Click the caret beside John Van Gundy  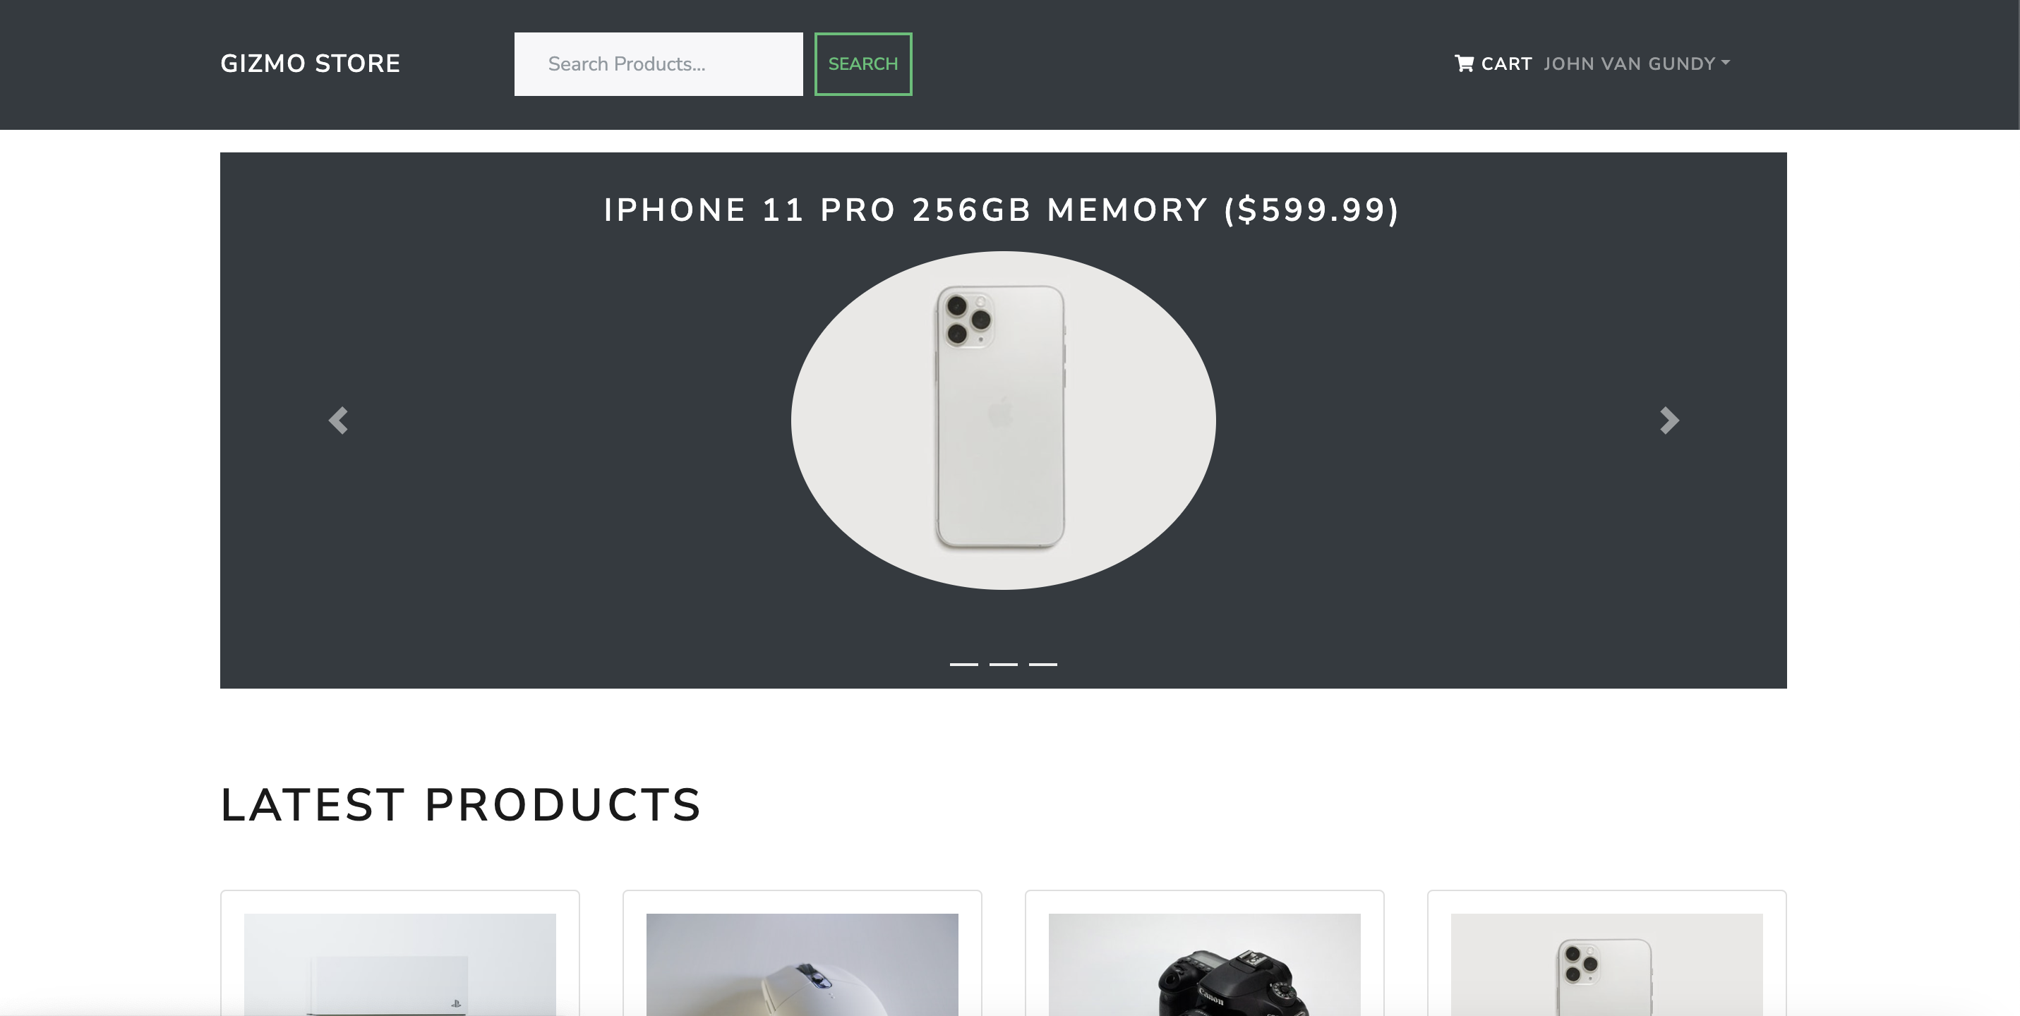pyautogui.click(x=1725, y=62)
